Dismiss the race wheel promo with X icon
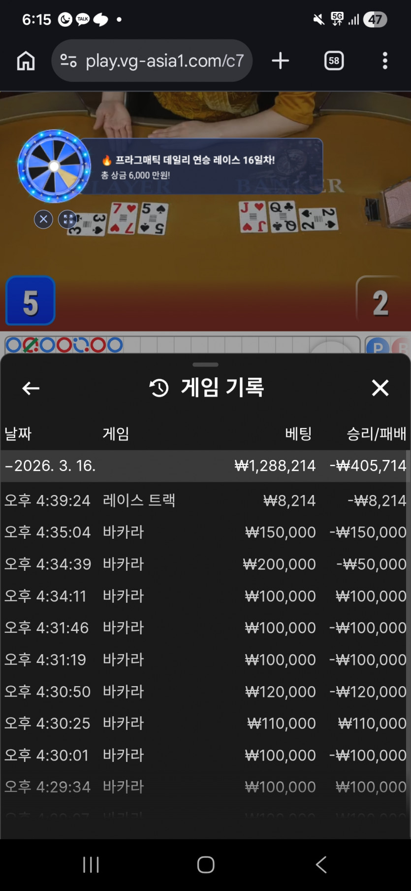Image resolution: width=411 pixels, height=891 pixels. pos(43,219)
